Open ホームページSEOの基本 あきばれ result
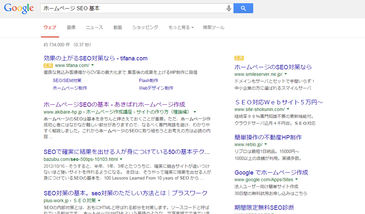Screen dimensions: 365x214 tap(114, 104)
